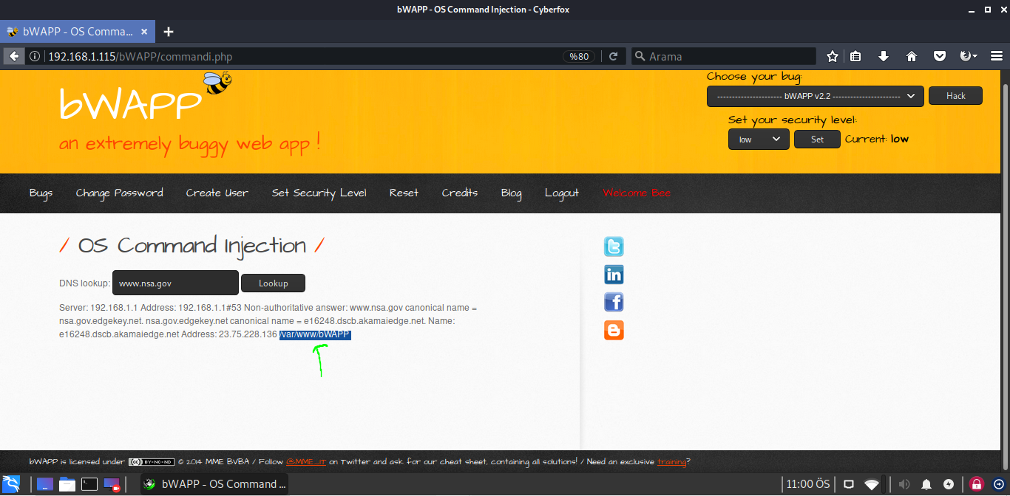Image resolution: width=1010 pixels, height=496 pixels.
Task: Open the screen recorder taskbar icon
Action: (112, 484)
